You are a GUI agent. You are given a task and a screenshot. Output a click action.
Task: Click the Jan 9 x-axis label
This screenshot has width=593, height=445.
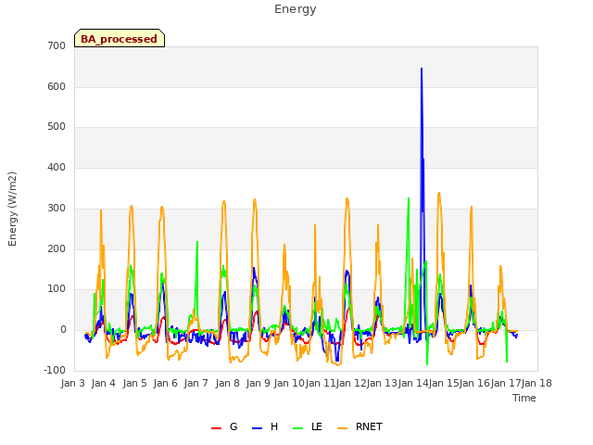coord(258,383)
